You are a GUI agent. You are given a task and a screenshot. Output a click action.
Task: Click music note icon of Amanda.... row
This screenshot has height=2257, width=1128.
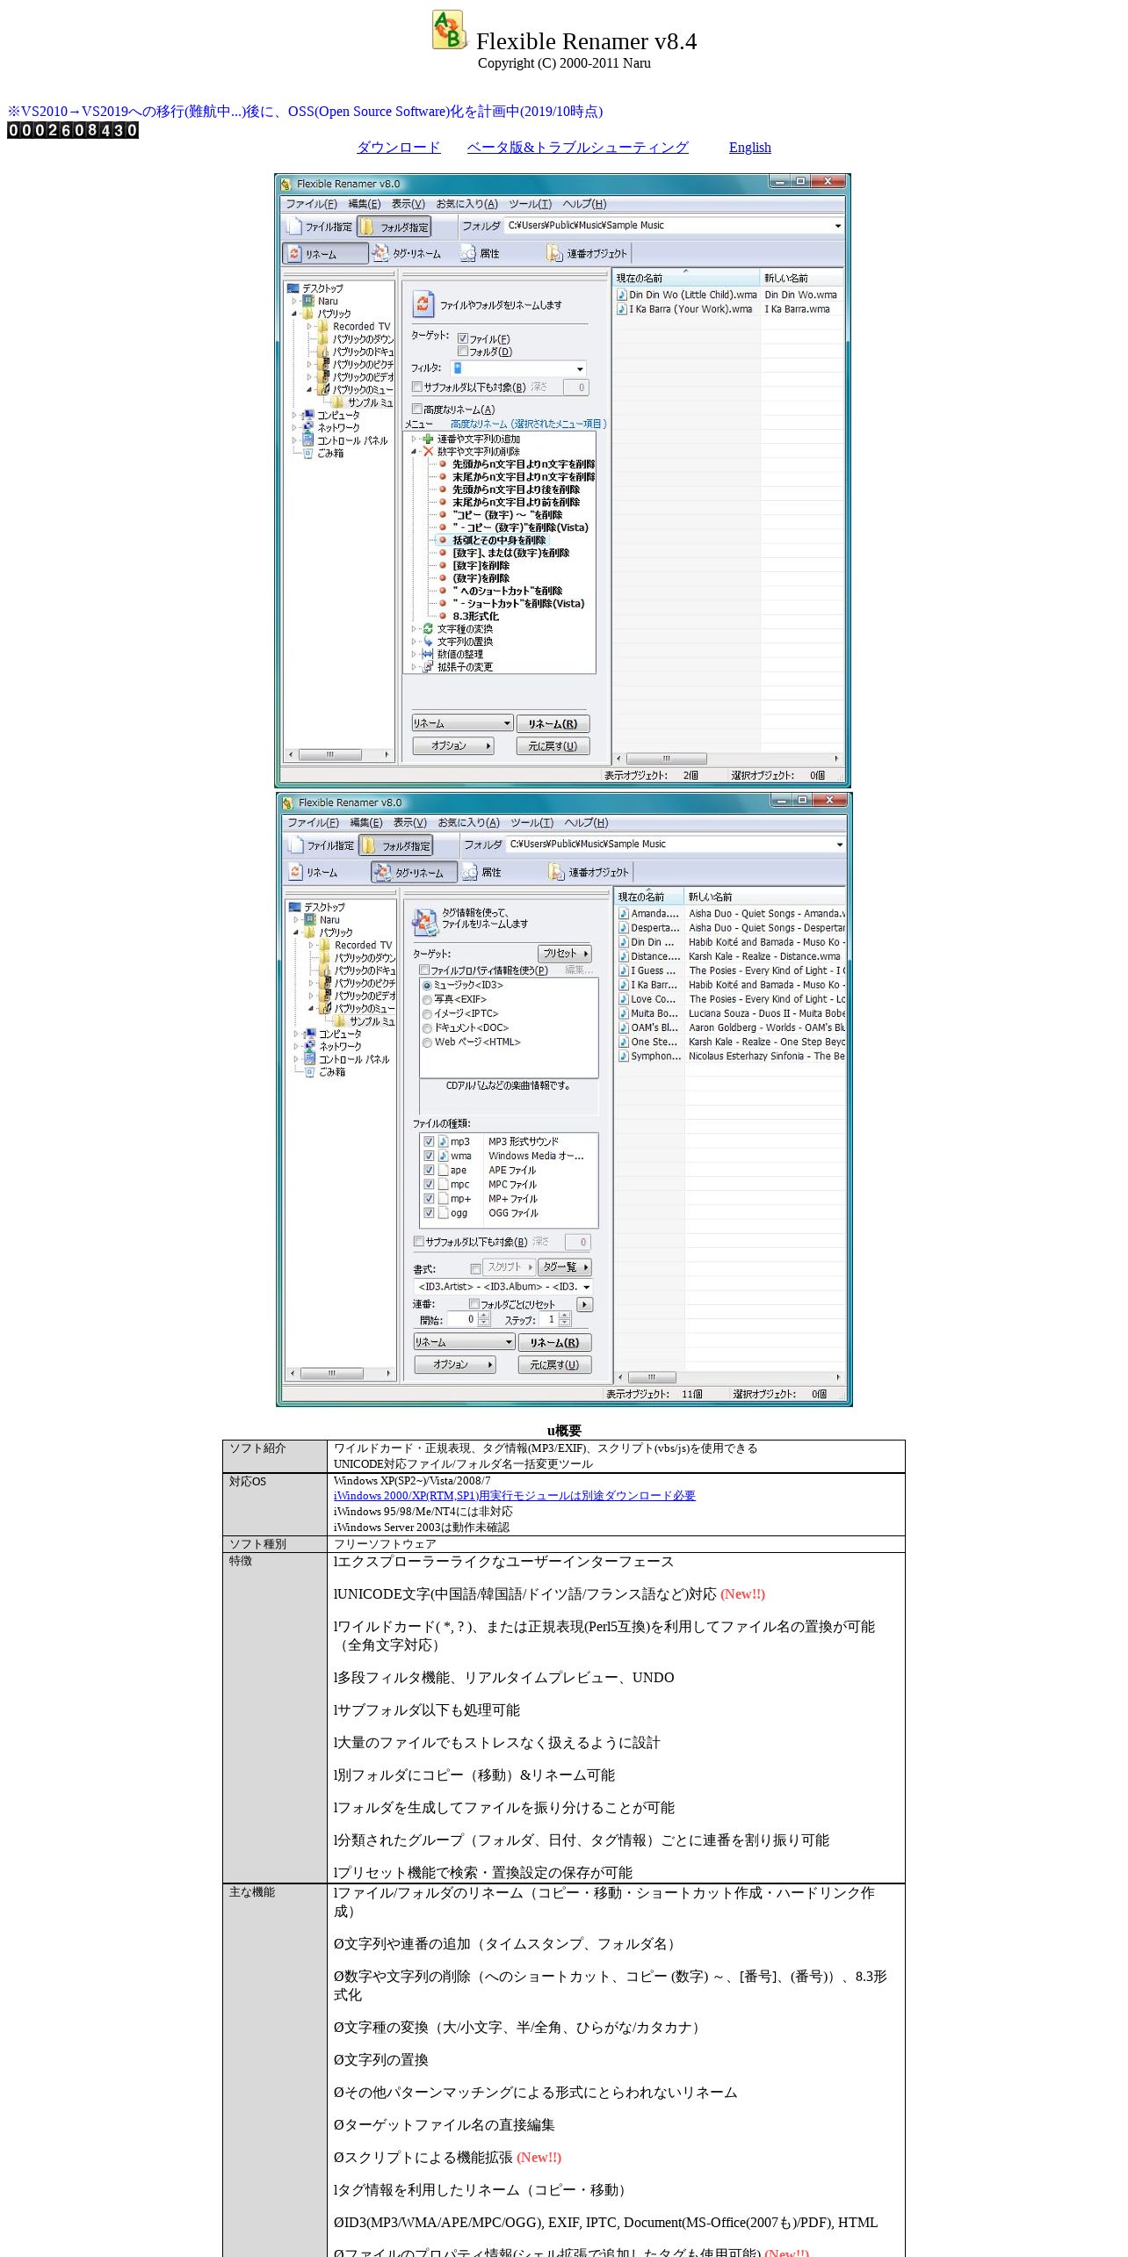[624, 914]
